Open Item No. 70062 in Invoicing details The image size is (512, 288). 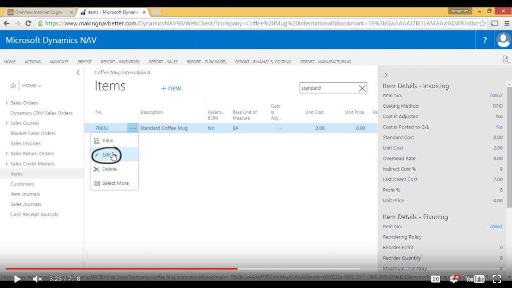496,95
